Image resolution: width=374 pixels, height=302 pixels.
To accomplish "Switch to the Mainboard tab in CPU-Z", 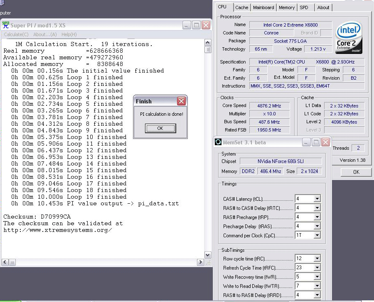I will (x=263, y=7).
